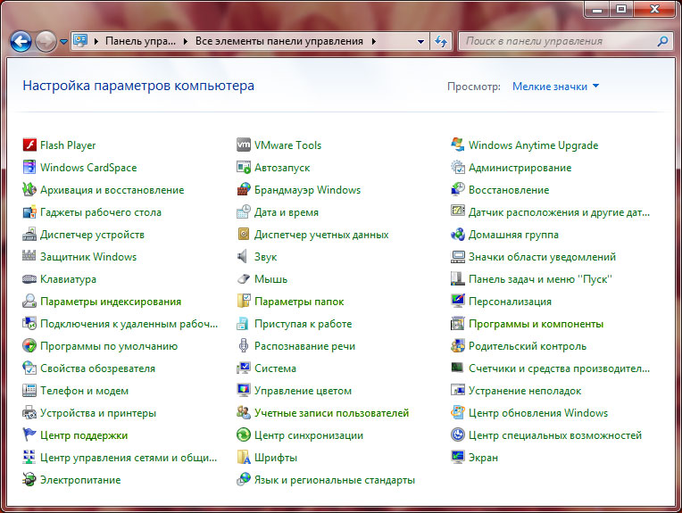Screen dimensions: 682x513
Task: Open Диспетчер учетных данных link
Action: (x=321, y=235)
